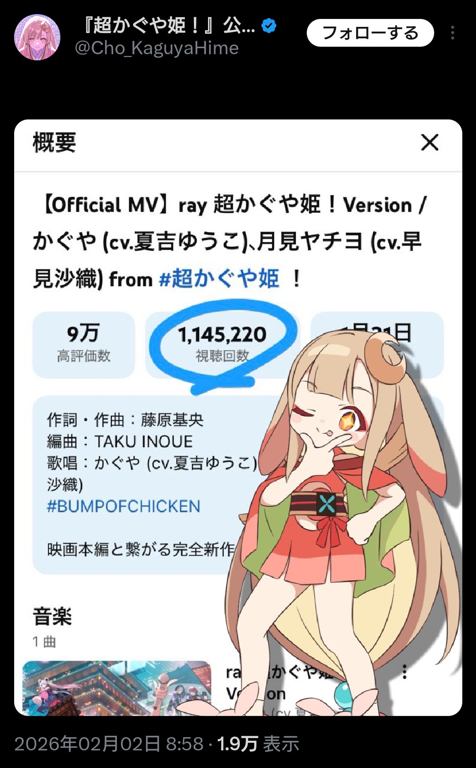
Task: Close the 概要 panel with the X icon
Action: click(x=430, y=142)
